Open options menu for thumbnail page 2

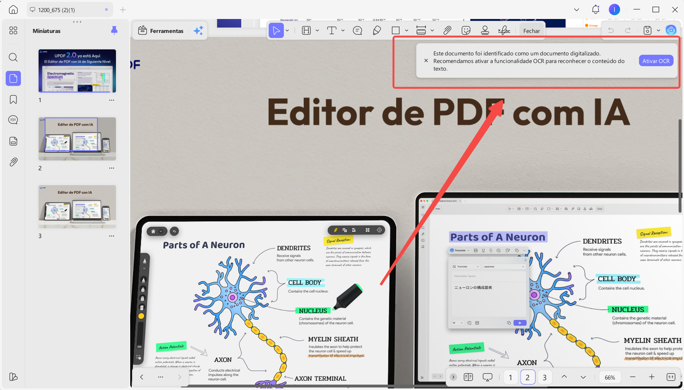point(112,168)
